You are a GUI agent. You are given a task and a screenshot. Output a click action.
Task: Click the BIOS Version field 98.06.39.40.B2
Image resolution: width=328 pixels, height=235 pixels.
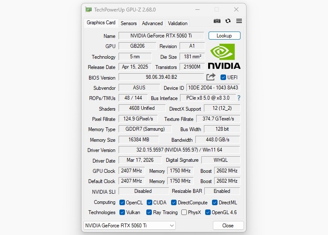coord(161,77)
